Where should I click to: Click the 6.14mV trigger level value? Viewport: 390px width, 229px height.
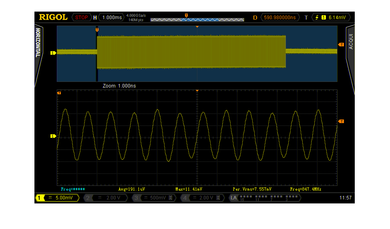click(337, 18)
